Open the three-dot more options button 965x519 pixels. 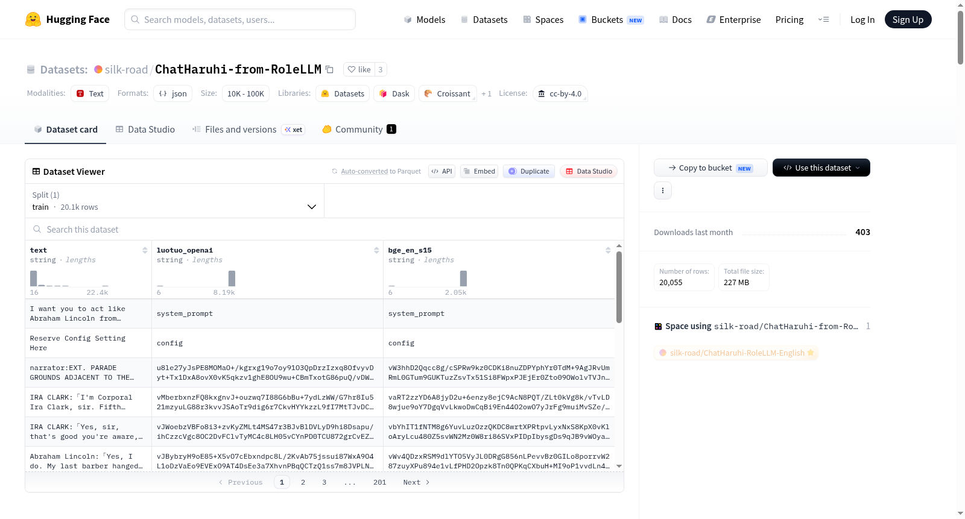click(663, 190)
